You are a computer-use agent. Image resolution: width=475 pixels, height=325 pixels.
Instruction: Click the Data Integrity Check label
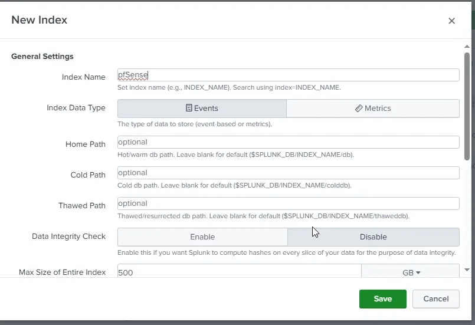[x=69, y=237]
